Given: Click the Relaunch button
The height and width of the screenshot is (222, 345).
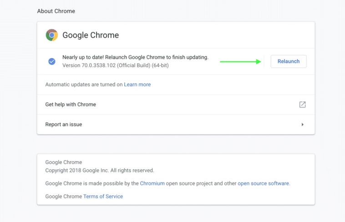Looking at the screenshot, I should 289,61.
